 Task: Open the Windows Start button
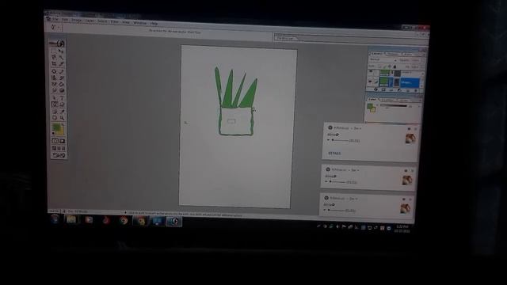(x=55, y=219)
